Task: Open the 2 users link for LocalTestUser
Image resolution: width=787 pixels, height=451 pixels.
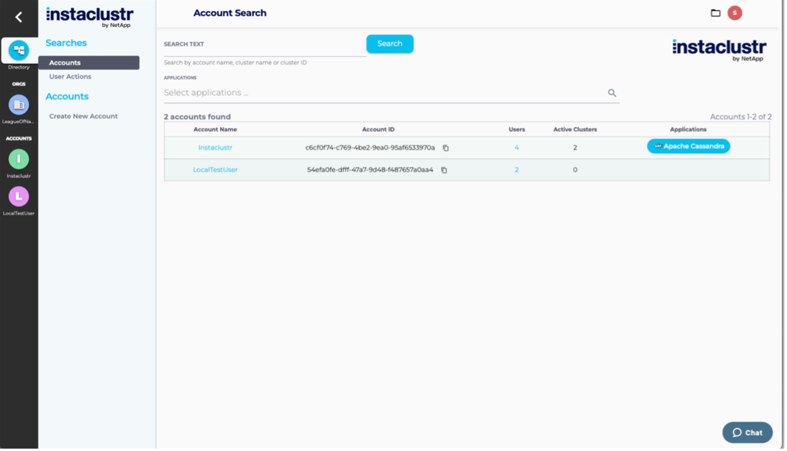Action: [x=516, y=170]
